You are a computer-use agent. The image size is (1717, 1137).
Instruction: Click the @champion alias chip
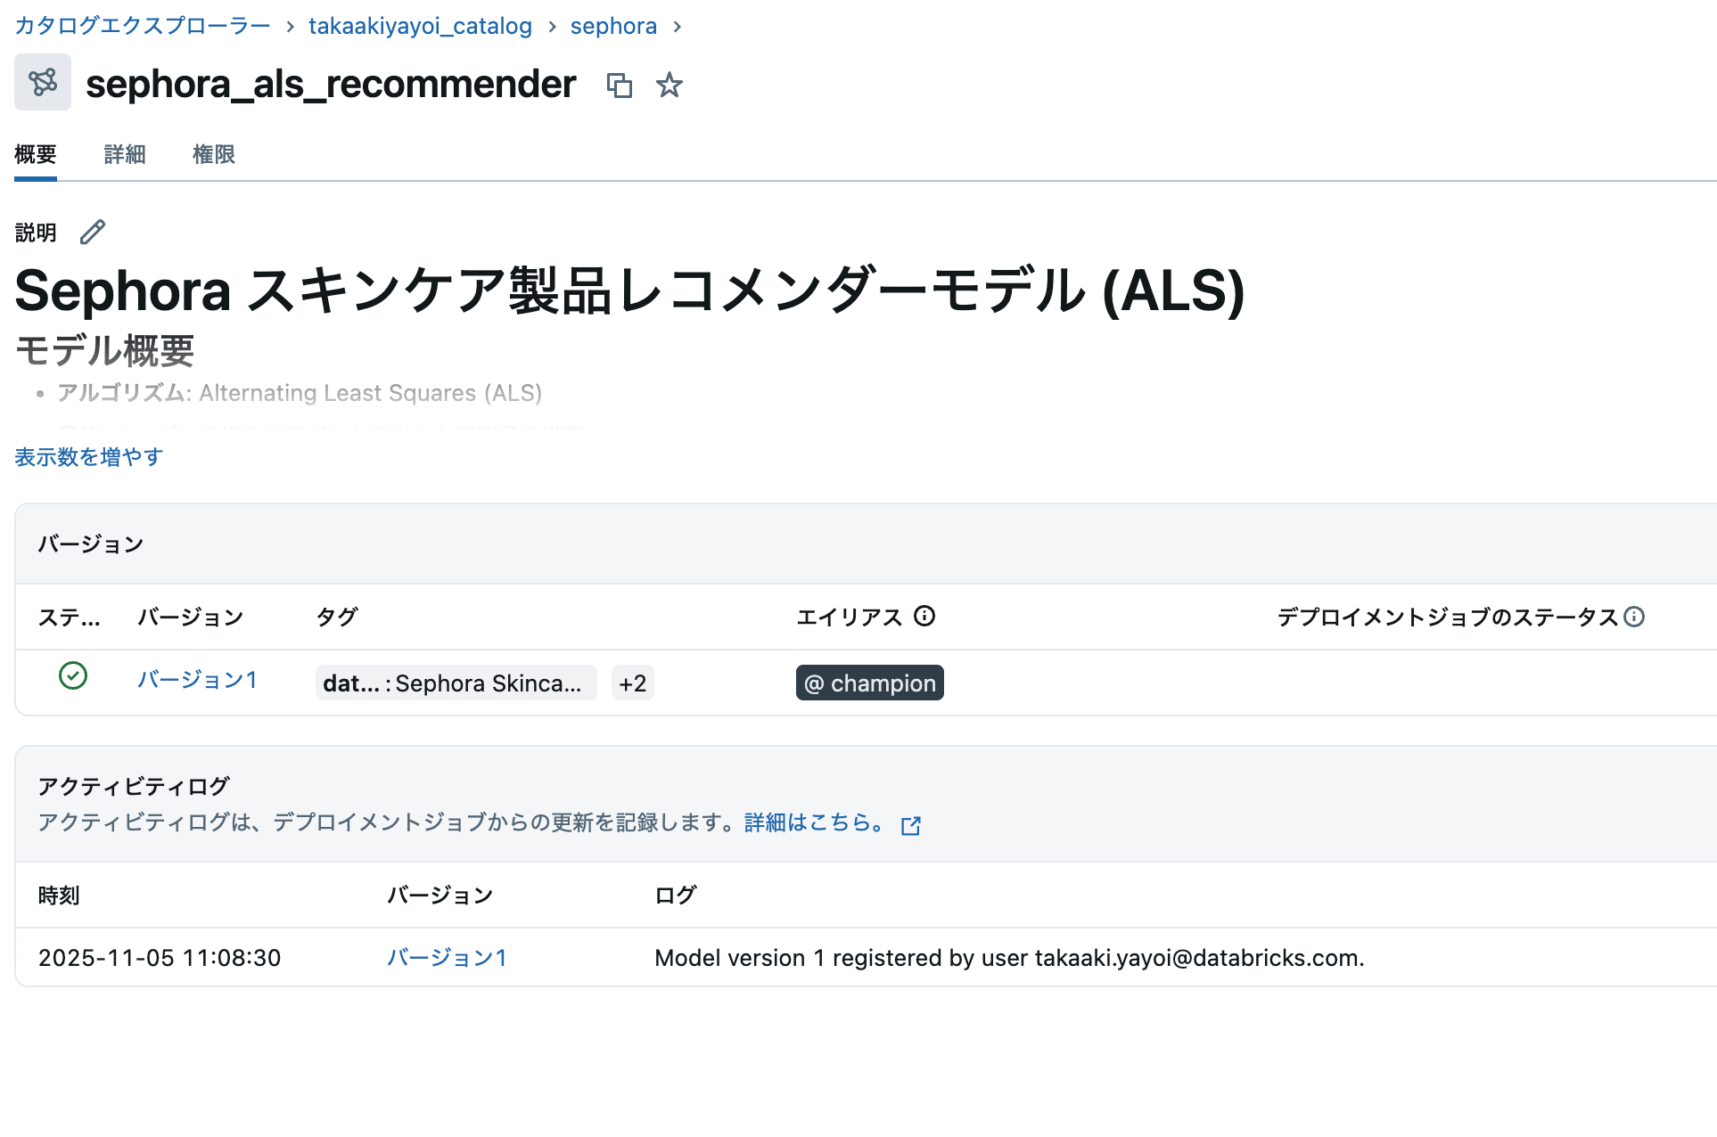[x=869, y=683]
